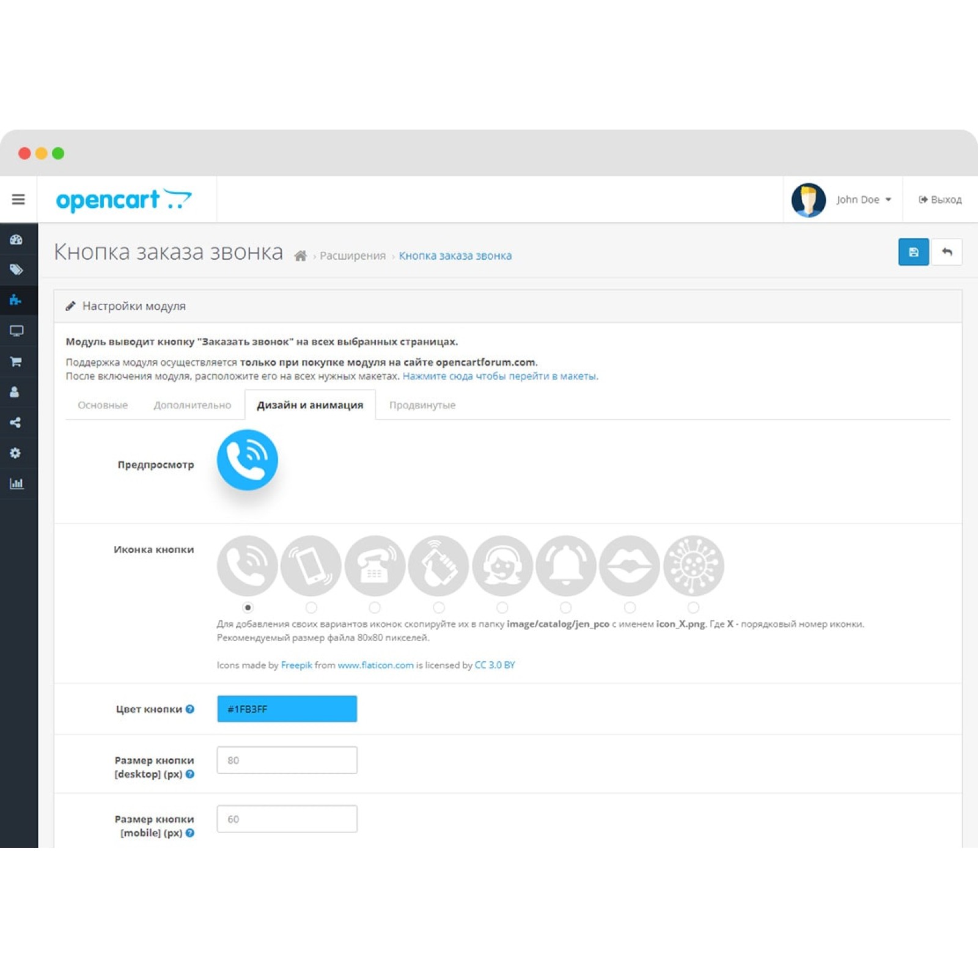Choose the lips icon option
The image size is (978, 978).
point(630,566)
